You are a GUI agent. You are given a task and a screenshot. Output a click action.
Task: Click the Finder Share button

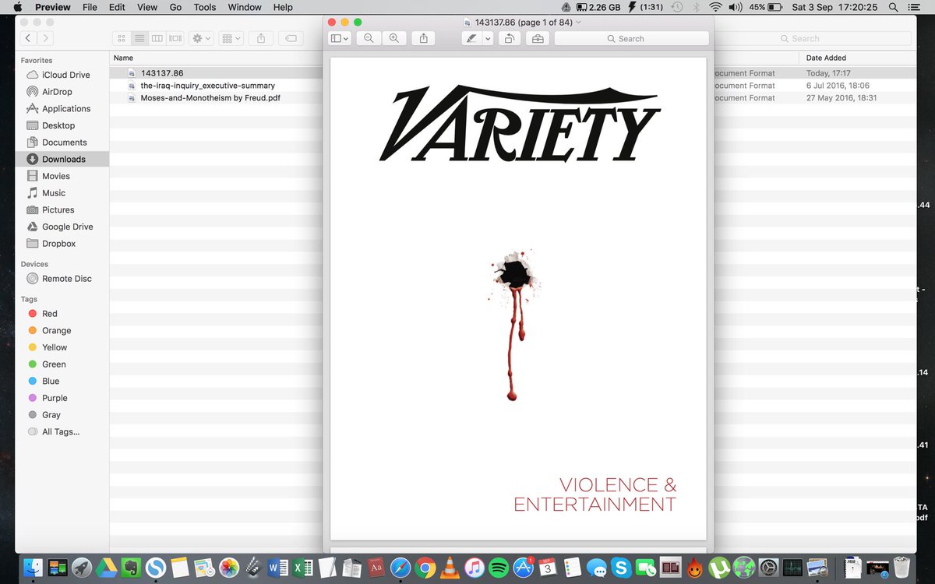click(x=261, y=37)
